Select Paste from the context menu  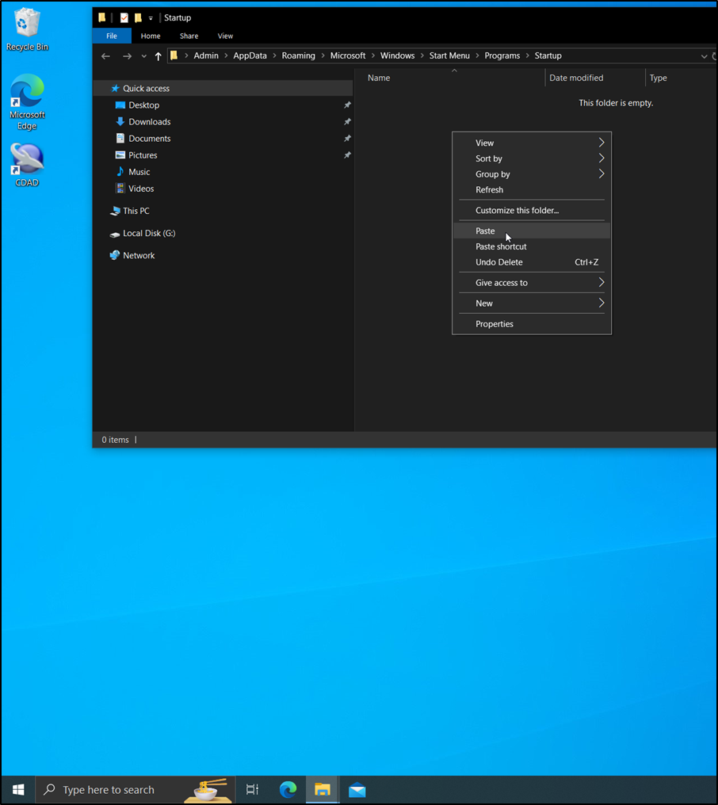[485, 231]
